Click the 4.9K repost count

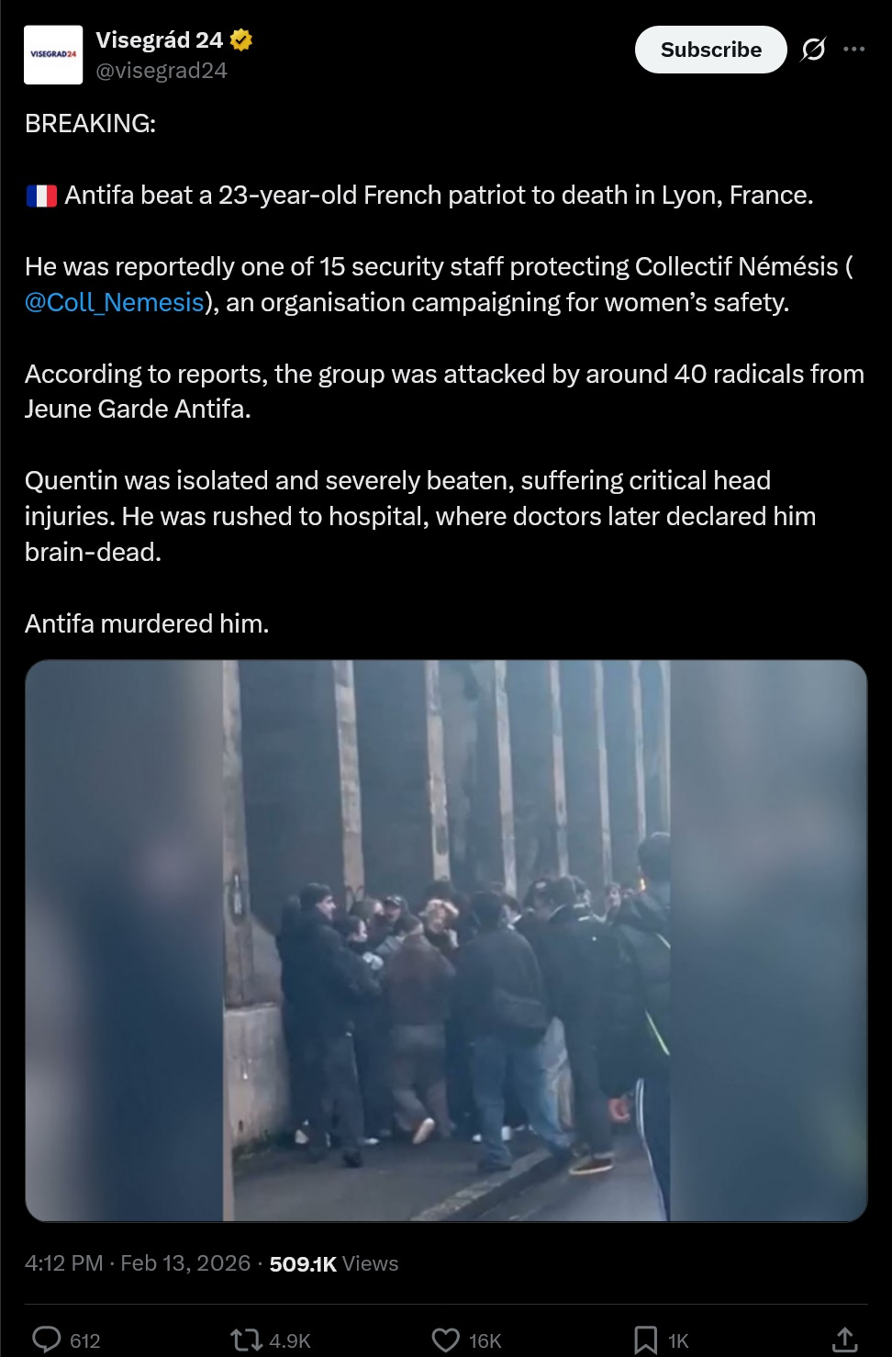[290, 1341]
